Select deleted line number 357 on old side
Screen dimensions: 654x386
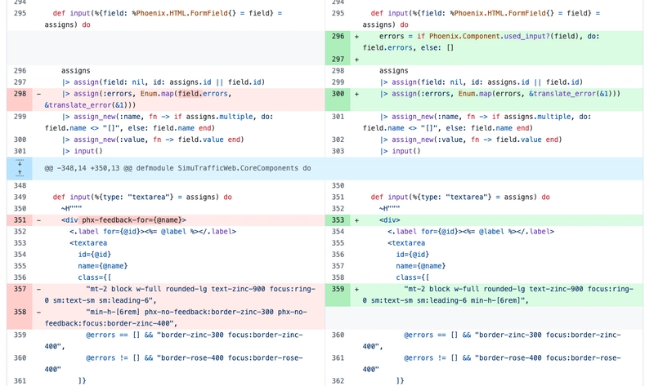[20, 289]
